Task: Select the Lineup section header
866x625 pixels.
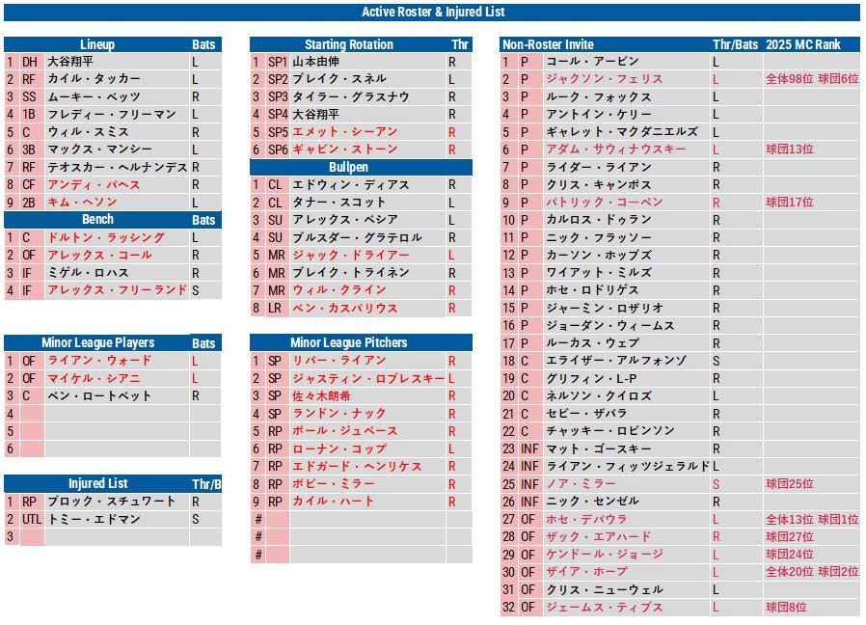Action: [96, 44]
